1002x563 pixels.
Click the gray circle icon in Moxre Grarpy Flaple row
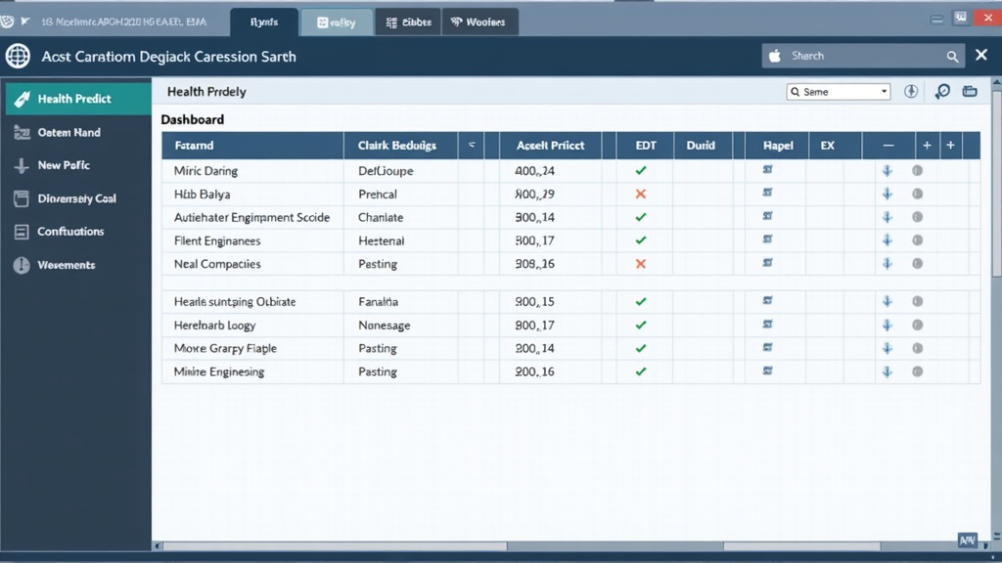pos(918,348)
